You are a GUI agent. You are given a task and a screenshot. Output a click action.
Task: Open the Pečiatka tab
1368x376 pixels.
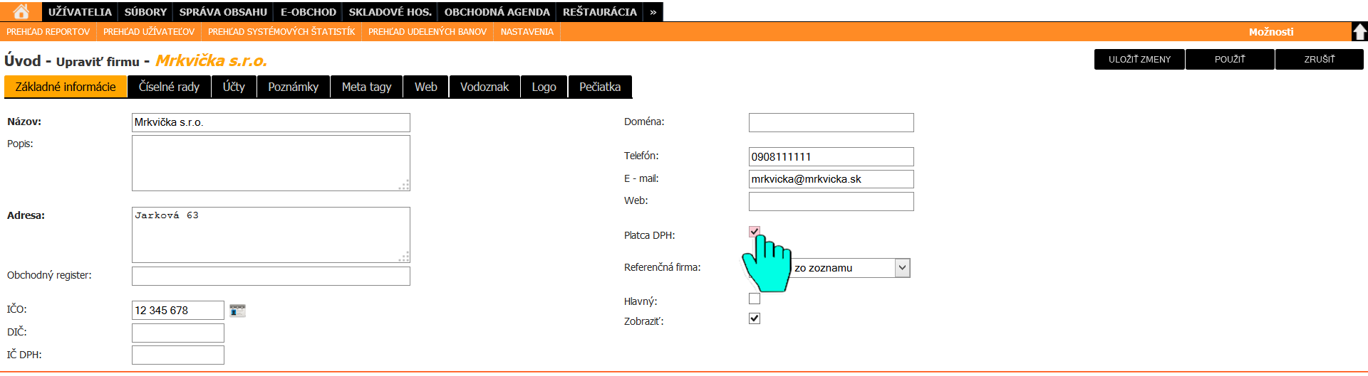(x=599, y=87)
